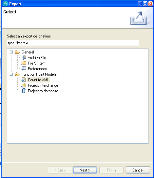Image resolution: width=154 pixels, height=178 pixels.
Task: Click the Export dialog title bar app icon
Action: [x=5, y=4]
